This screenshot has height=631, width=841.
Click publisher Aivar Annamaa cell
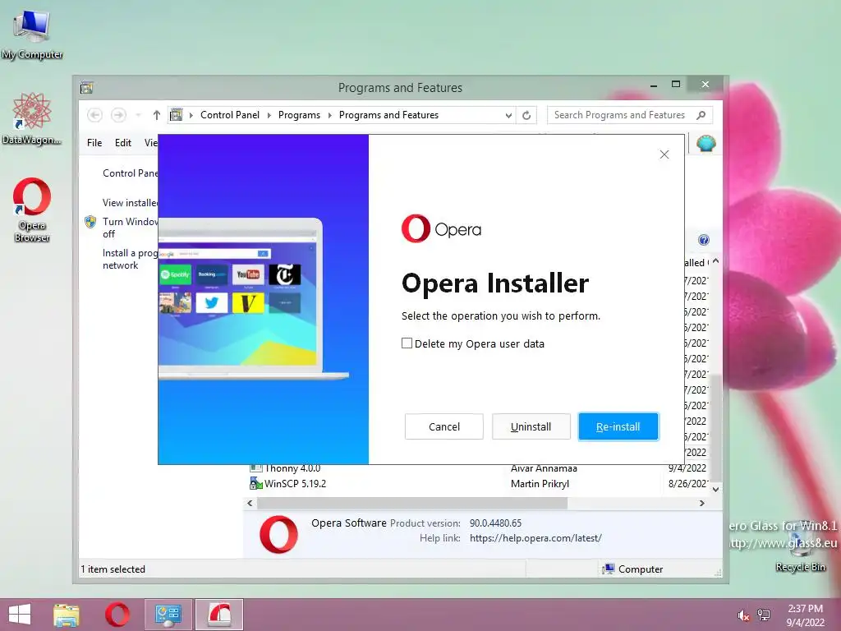pyautogui.click(x=544, y=468)
